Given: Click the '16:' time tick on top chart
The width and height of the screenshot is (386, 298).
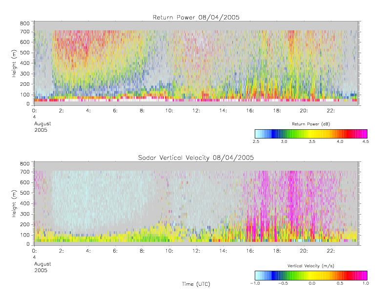Looking at the screenshot, I should pyautogui.click(x=250, y=111).
